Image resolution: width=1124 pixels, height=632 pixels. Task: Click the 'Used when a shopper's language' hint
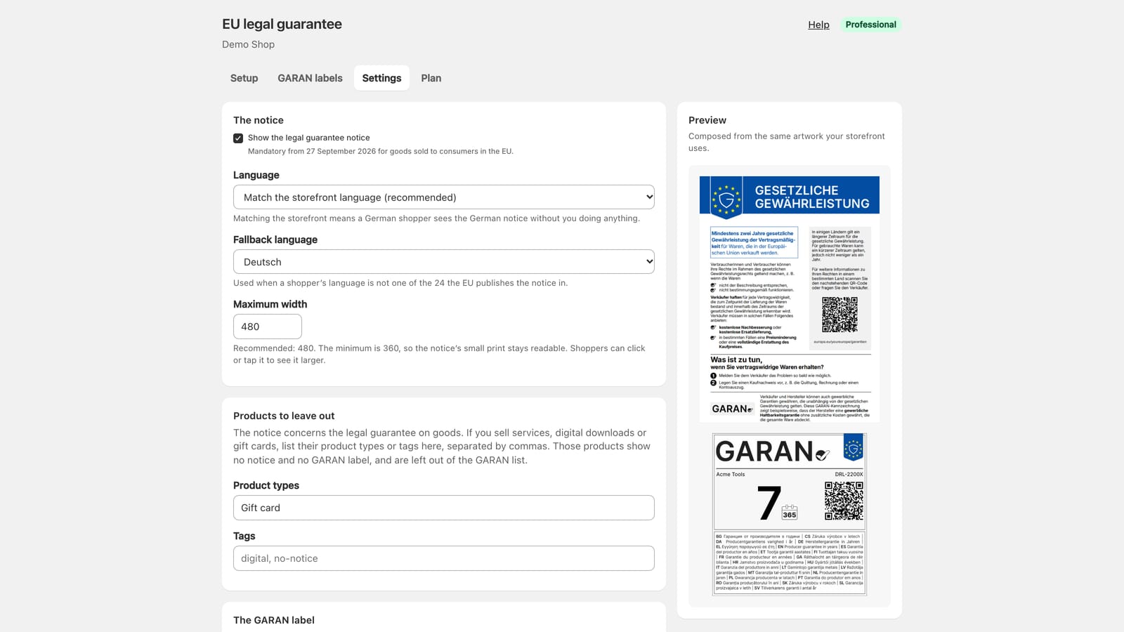[400, 283]
